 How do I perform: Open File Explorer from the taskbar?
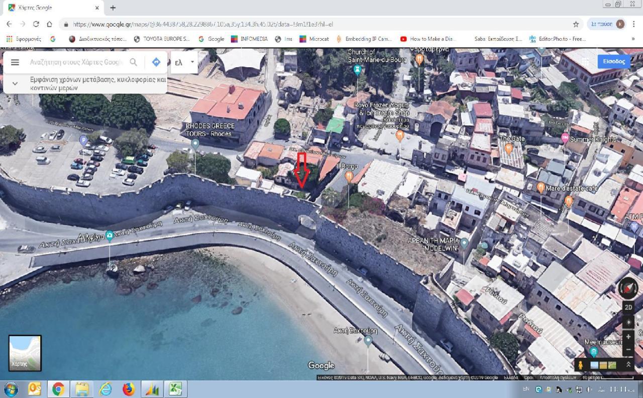point(82,389)
